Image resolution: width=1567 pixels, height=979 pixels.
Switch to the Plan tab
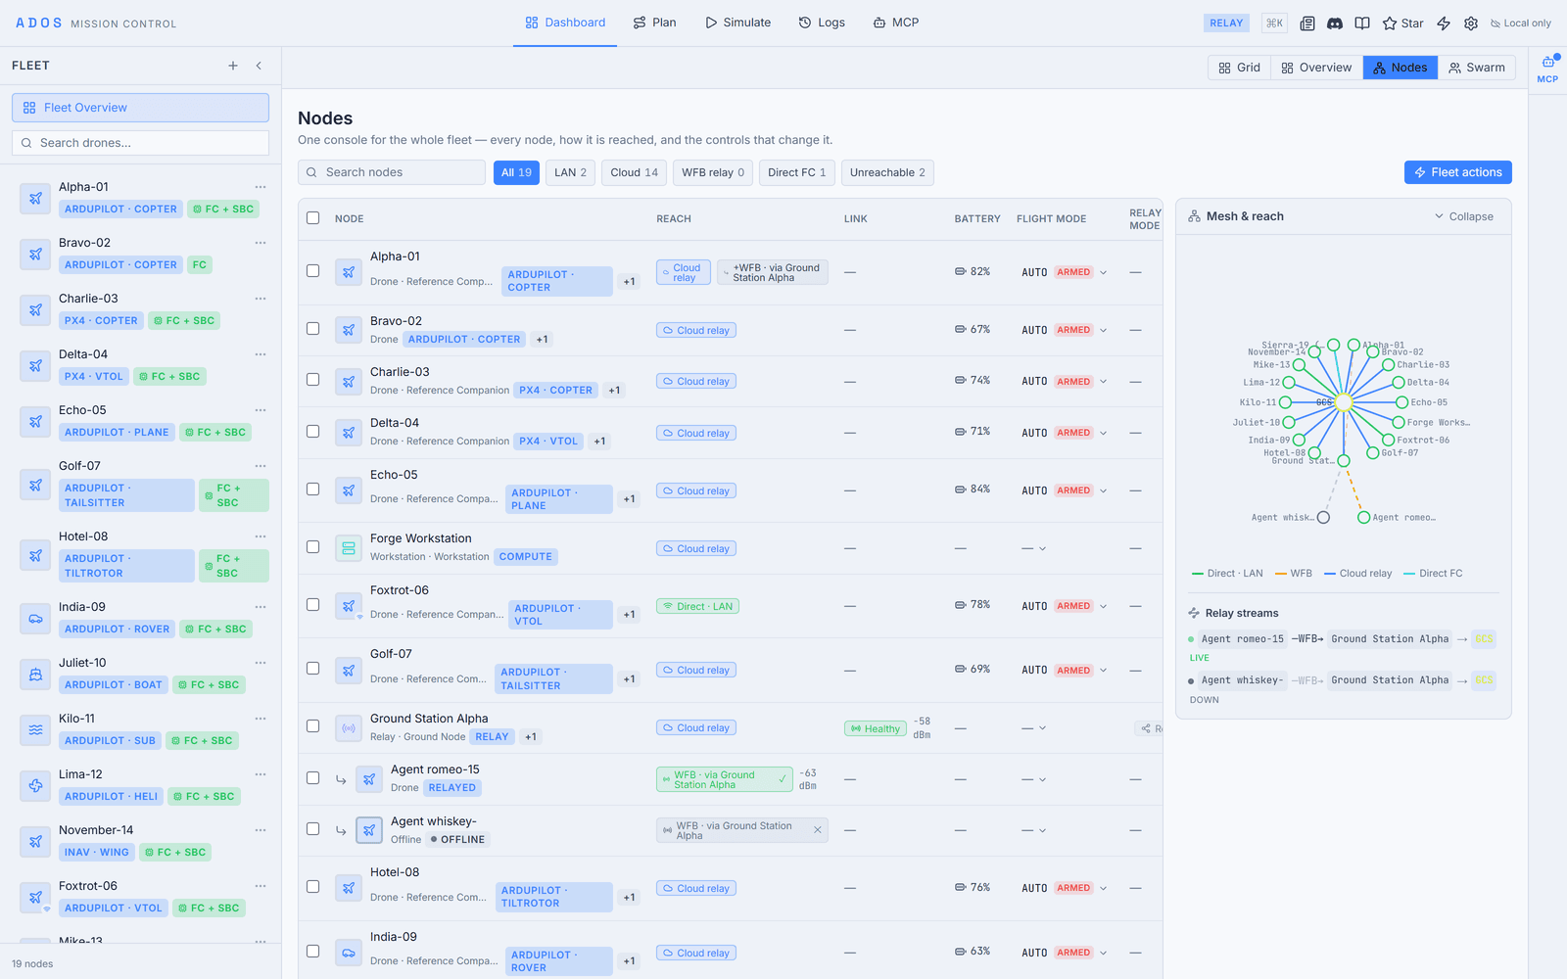pyautogui.click(x=654, y=23)
